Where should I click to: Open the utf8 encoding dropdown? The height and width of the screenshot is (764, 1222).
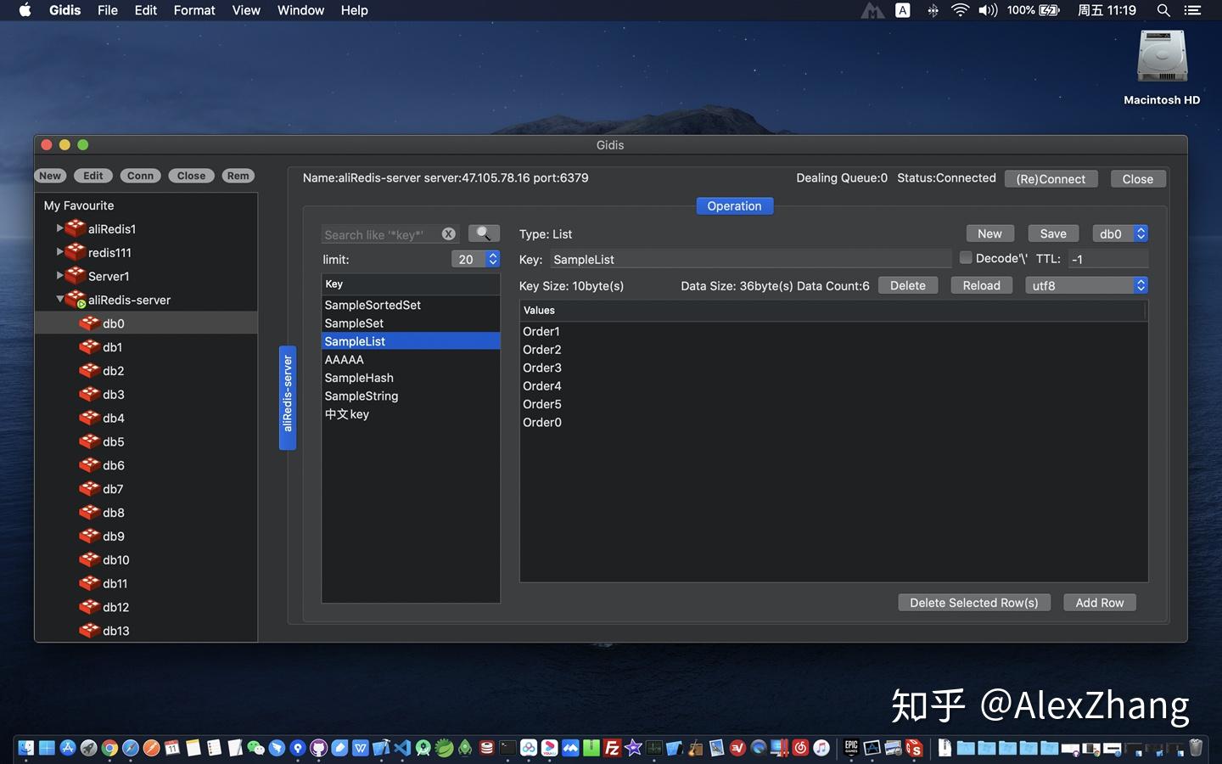point(1087,285)
